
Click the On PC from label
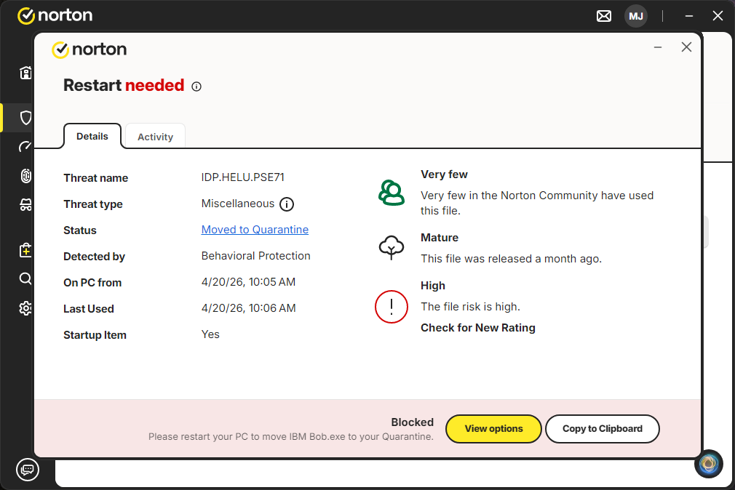[x=93, y=283]
